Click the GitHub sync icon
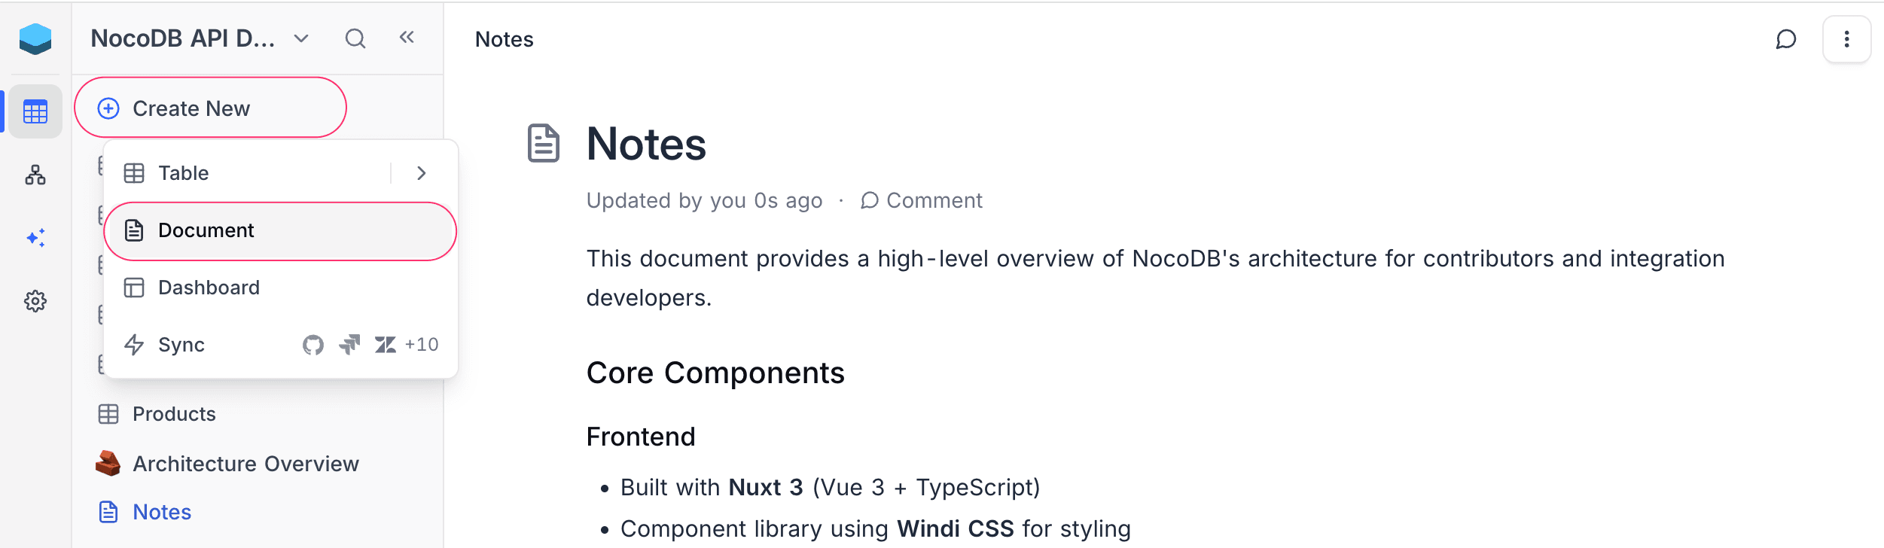Viewport: 1884px width, 548px height. coord(313,345)
